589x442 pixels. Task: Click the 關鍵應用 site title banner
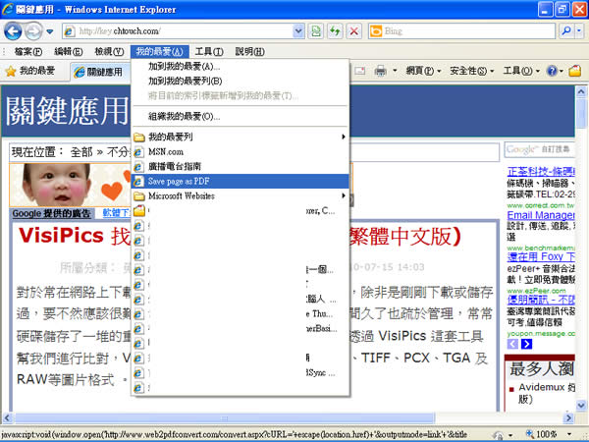(67, 110)
